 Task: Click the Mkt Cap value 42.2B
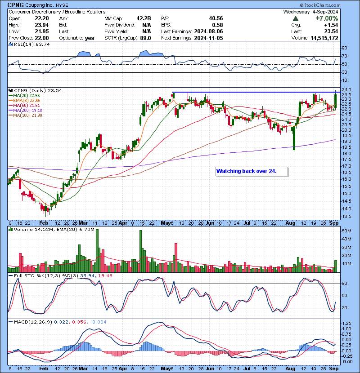[x=144, y=18]
